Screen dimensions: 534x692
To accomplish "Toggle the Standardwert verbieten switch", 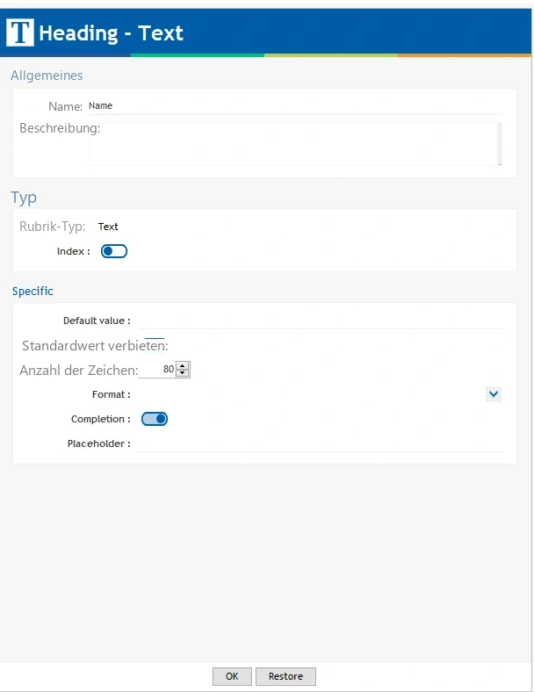I will coord(155,345).
